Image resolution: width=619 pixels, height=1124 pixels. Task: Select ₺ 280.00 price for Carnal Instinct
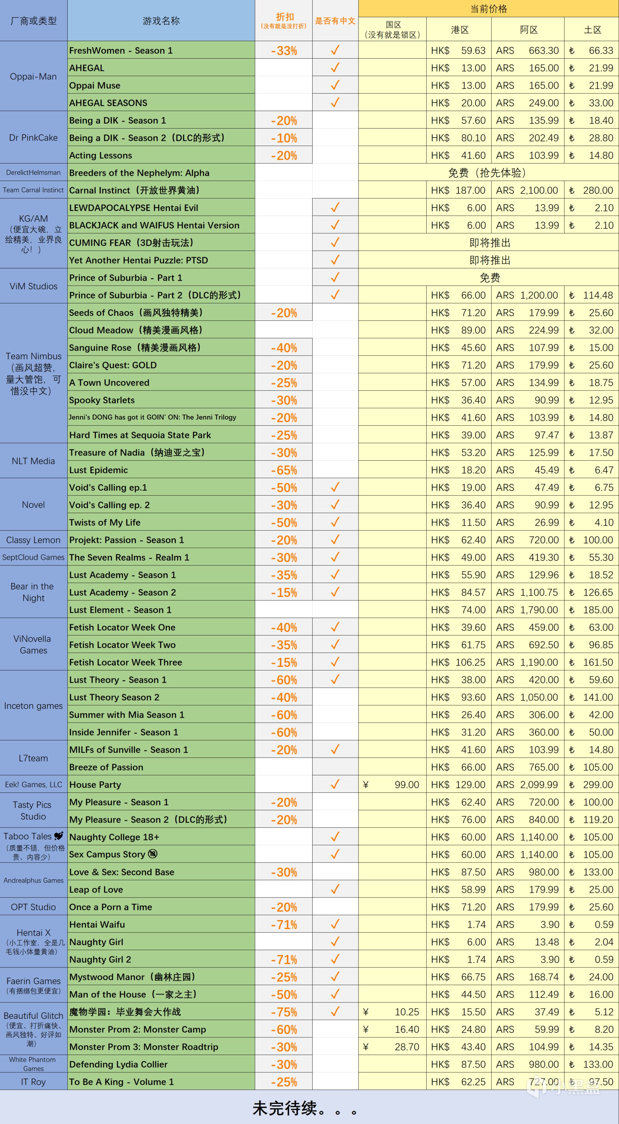[x=591, y=190]
